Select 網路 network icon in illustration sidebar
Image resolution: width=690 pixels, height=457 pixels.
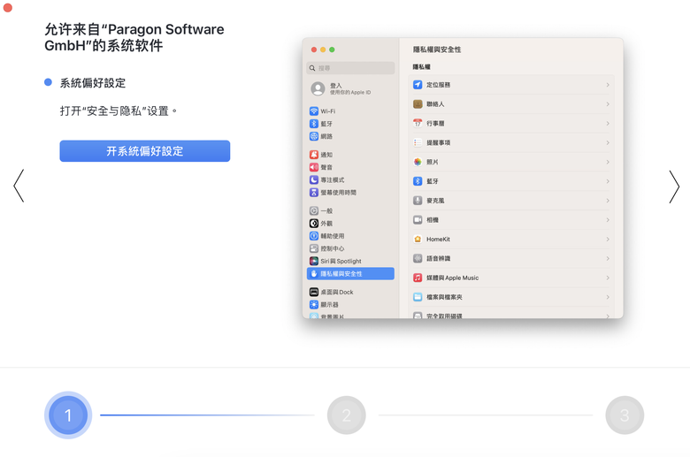(314, 136)
